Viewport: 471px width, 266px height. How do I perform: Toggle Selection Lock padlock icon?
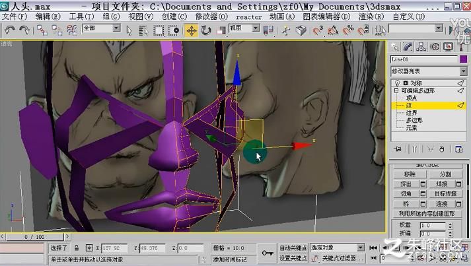coord(77,248)
